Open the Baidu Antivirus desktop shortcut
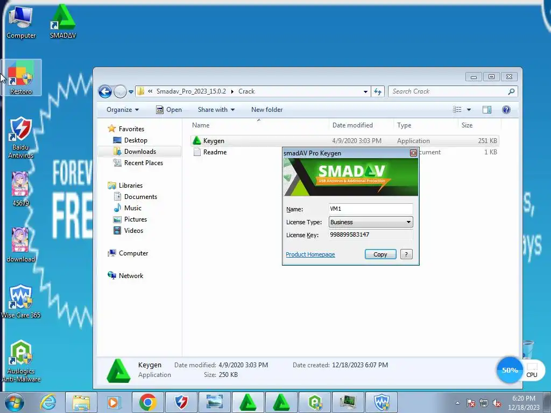 pos(21,138)
